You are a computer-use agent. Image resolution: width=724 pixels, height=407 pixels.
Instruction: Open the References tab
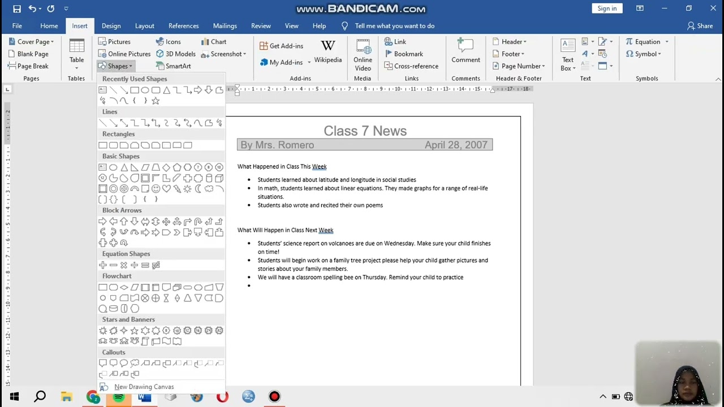click(183, 25)
